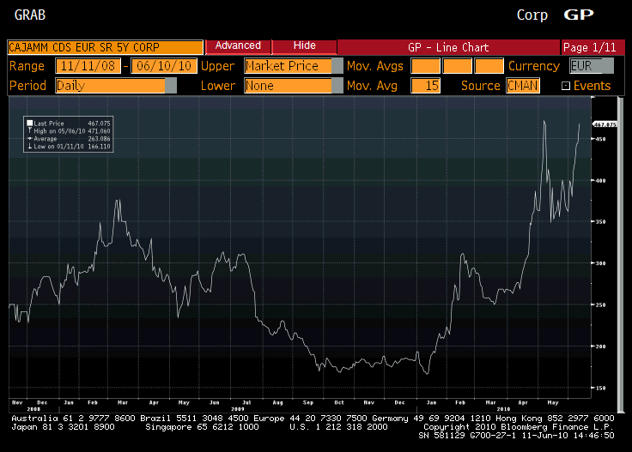Screen dimensions: 632x452
Task: Click the 450 axis label
Action: tap(600, 139)
